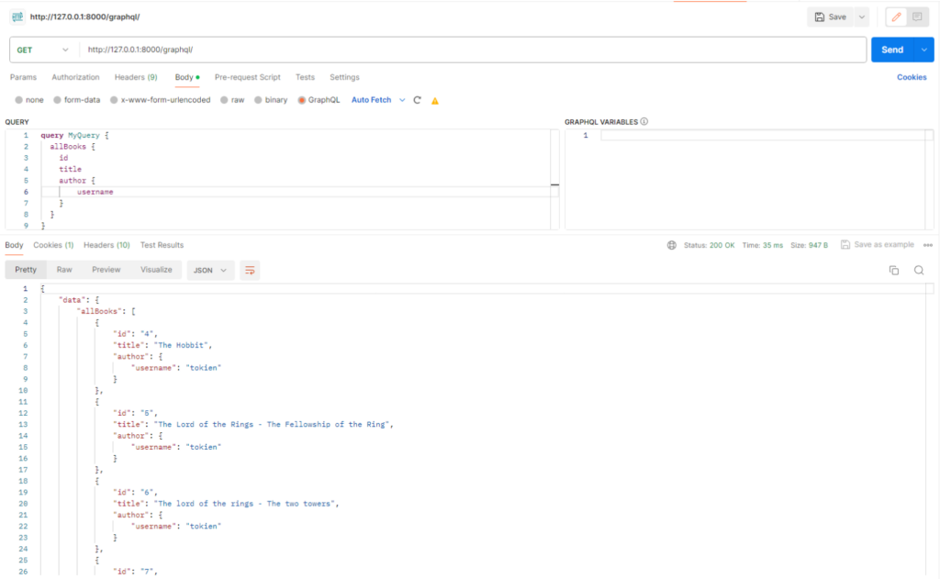Open the GET method dropdown

coord(42,50)
